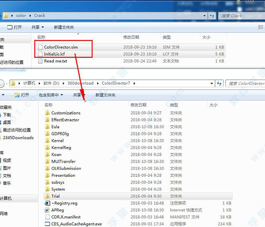The width and height of the screenshot is (265, 227).
Task: Open the 包含到库中 dropdown menu
Action: [x=51, y=95]
